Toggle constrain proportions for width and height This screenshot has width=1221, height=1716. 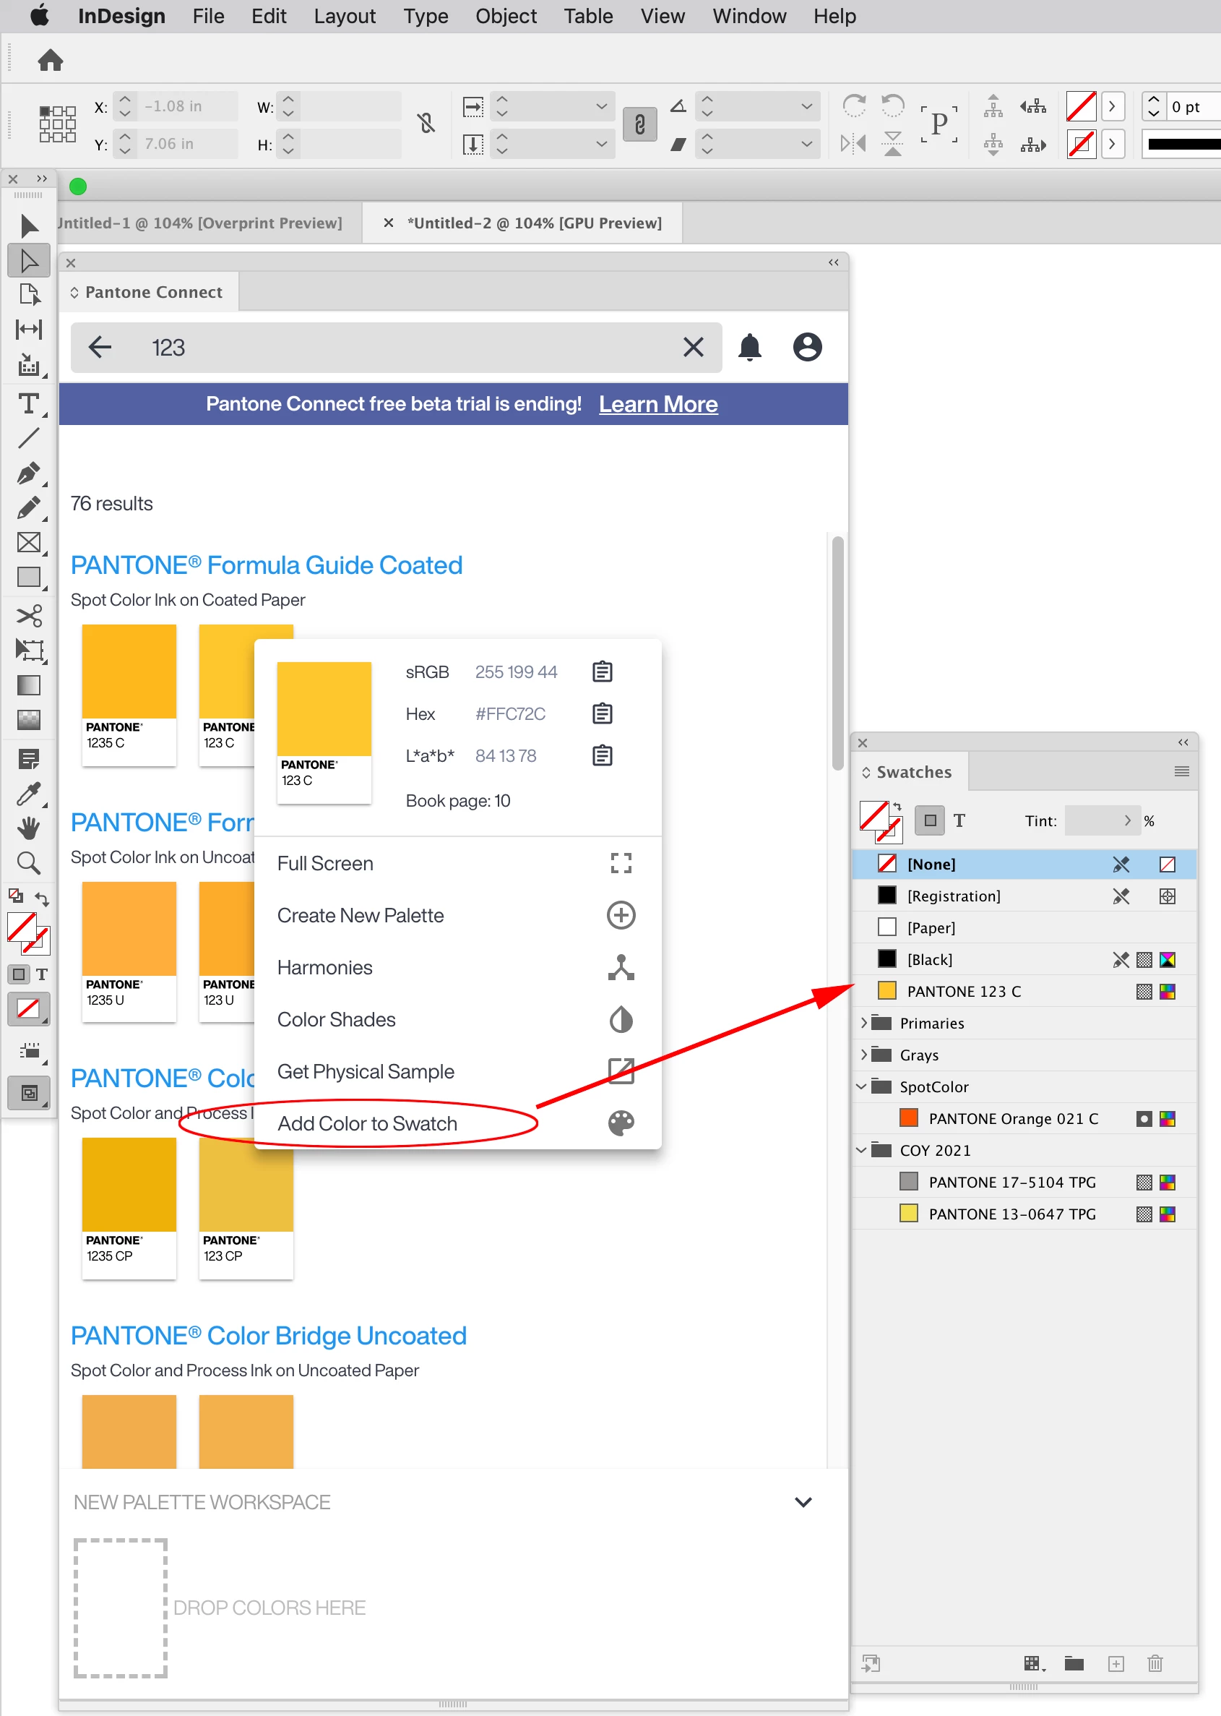pyautogui.click(x=426, y=124)
